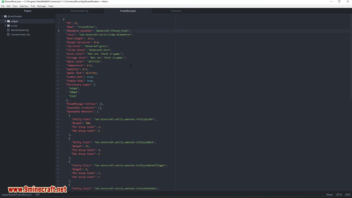
Task: Change the JSON grammar selector
Action: 348,195
